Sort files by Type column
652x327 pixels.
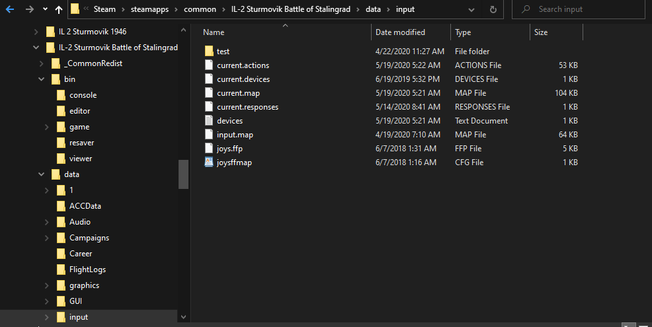point(463,32)
